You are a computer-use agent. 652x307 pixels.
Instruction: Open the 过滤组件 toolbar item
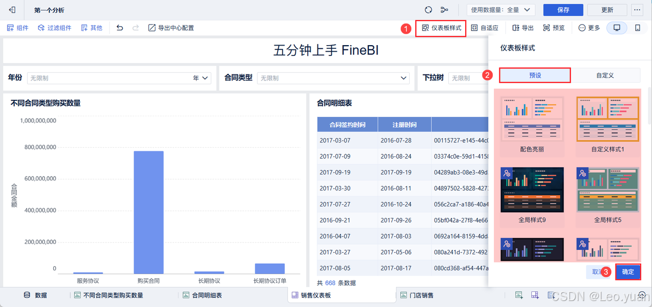coord(54,28)
